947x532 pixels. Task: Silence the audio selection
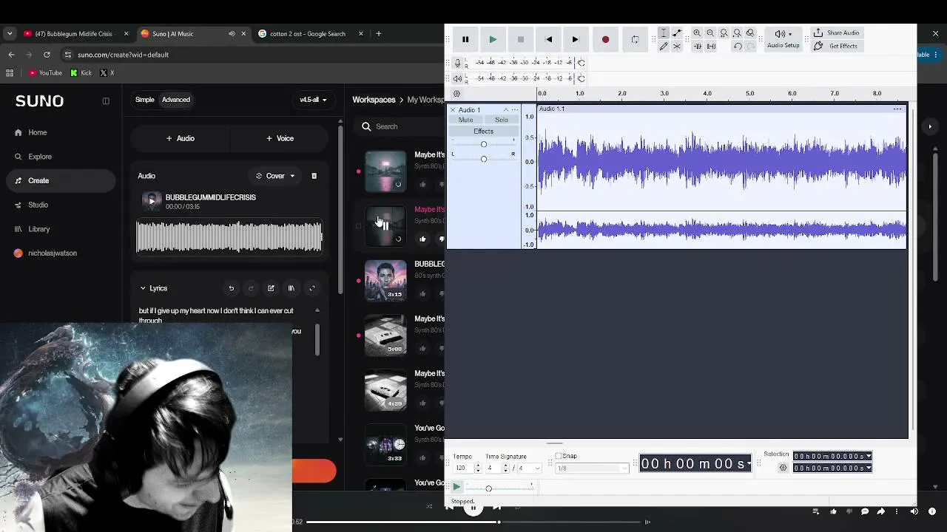pos(711,47)
